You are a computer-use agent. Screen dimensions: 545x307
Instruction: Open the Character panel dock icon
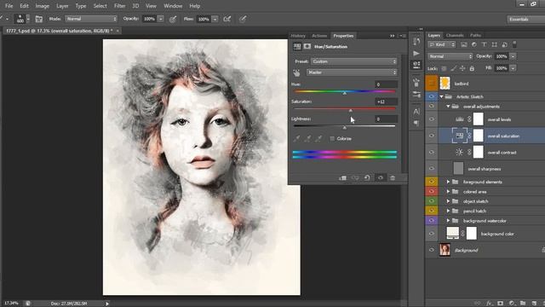[416, 112]
